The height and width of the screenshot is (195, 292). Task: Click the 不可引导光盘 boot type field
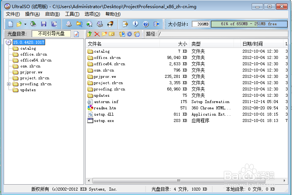coord(51,34)
